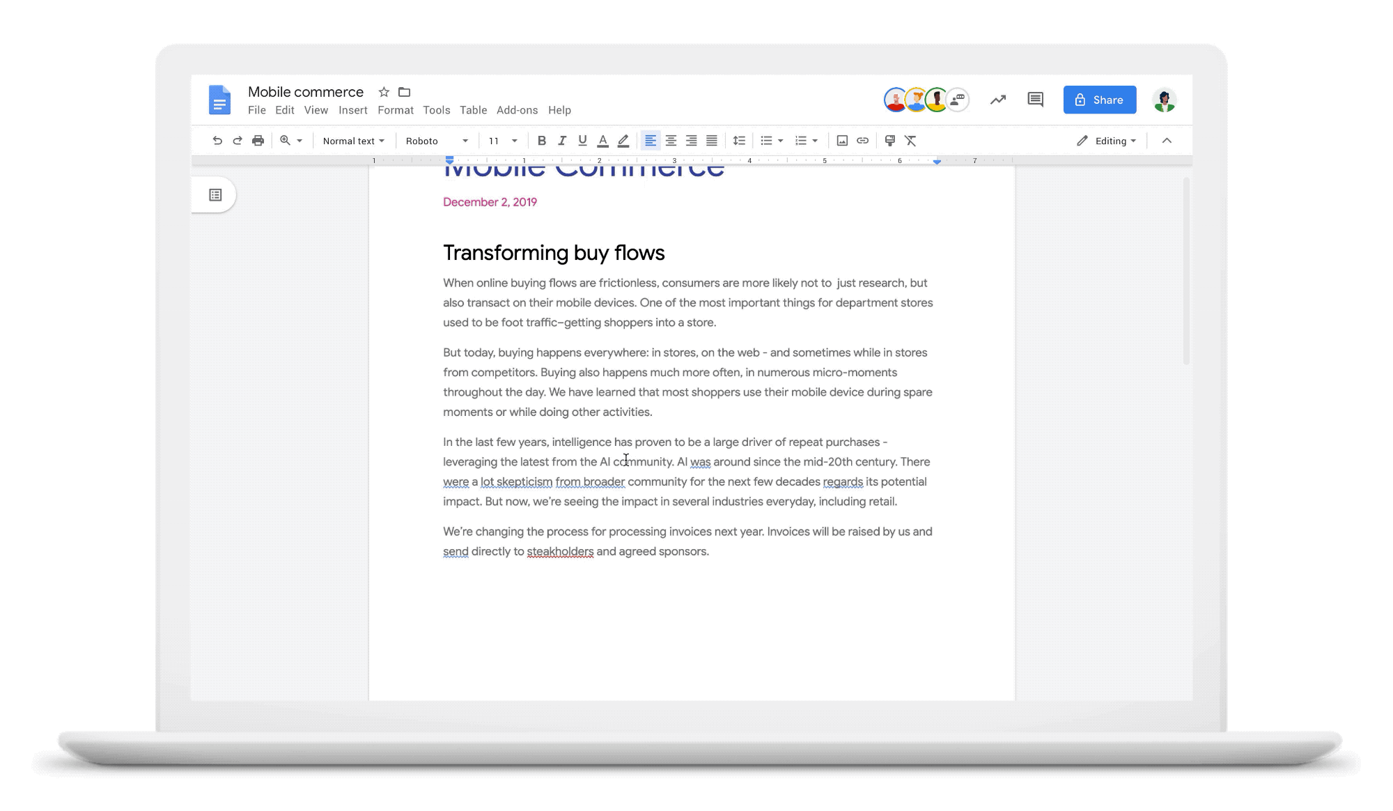
Task: Enable italic formatting
Action: 561,140
